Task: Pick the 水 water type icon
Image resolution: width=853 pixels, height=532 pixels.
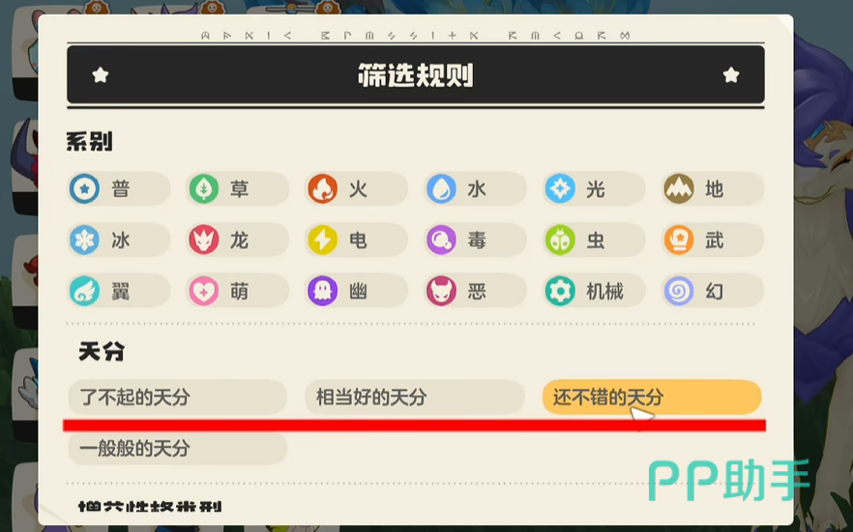Action: pos(441,189)
